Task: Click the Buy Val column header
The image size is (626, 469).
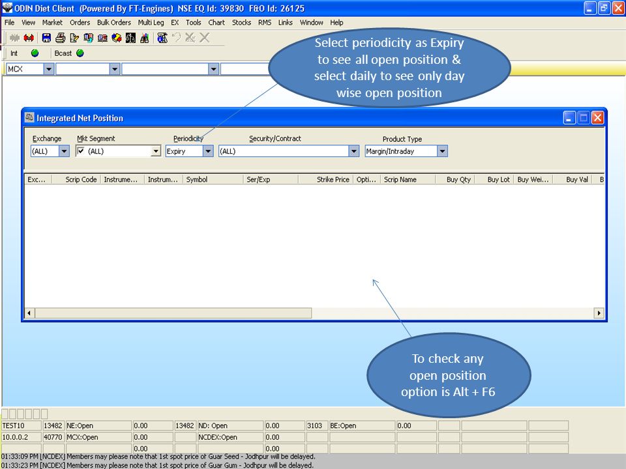Action: tap(572, 180)
